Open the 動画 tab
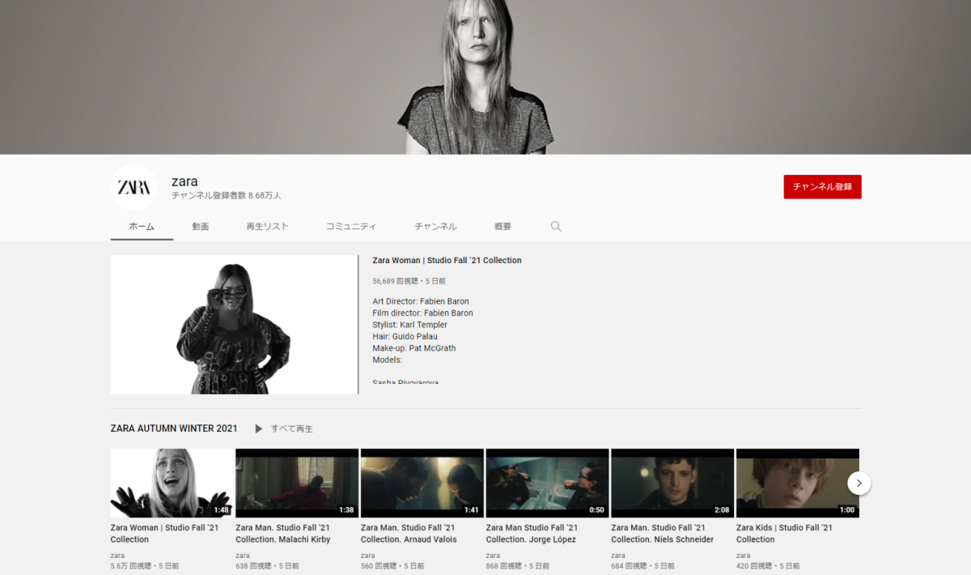The image size is (971, 575). point(201,227)
